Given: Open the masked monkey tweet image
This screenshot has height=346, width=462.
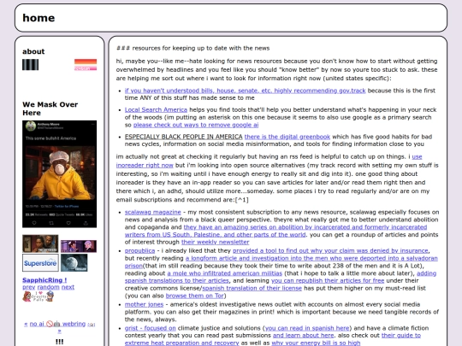Looking at the screenshot, I should point(60,174).
